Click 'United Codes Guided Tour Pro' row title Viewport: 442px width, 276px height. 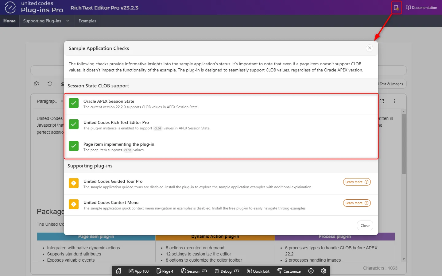pos(113,181)
